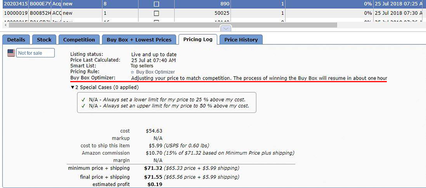Click the $54.63 cost value
Screen dimensions: 426x188
coord(154,131)
